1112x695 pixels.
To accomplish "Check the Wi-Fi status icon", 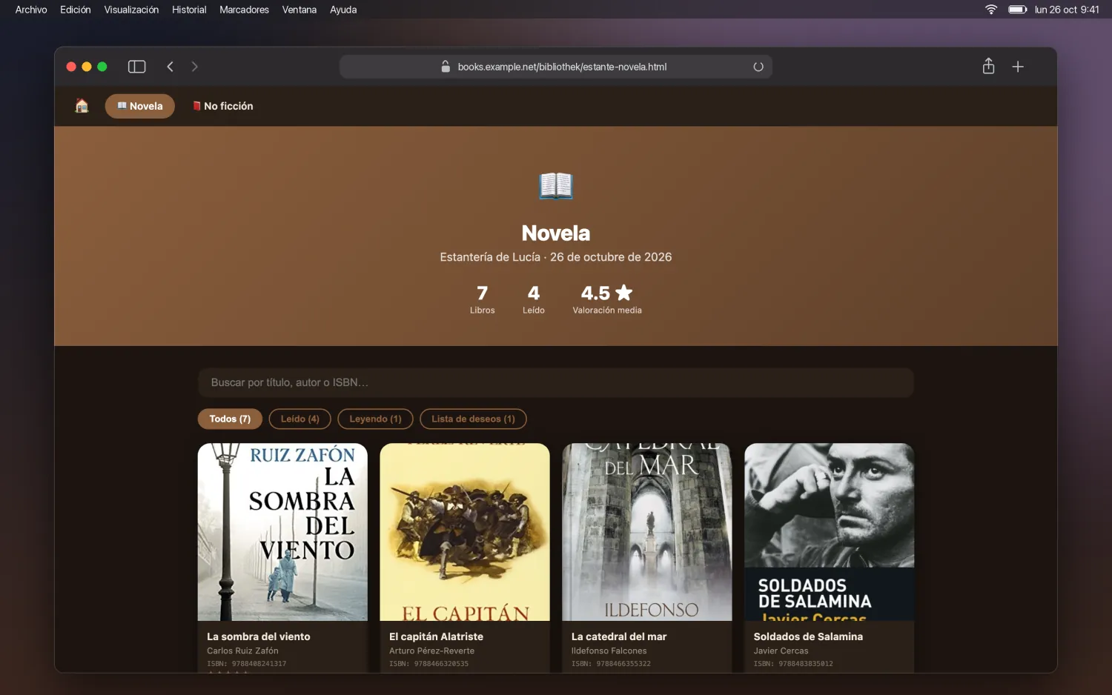I will pyautogui.click(x=991, y=10).
